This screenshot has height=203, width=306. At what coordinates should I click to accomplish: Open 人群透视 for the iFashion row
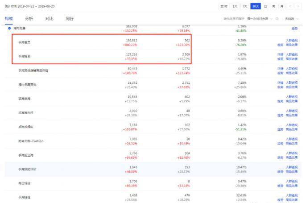coord(292,139)
